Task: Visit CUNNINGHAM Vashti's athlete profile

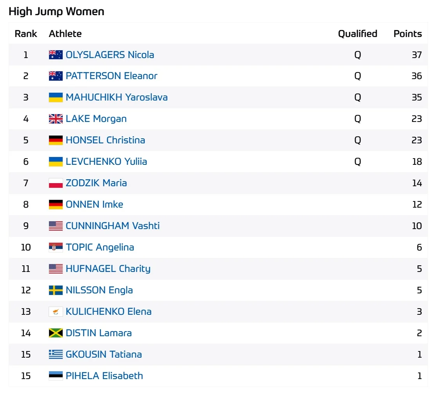Action: (x=112, y=226)
